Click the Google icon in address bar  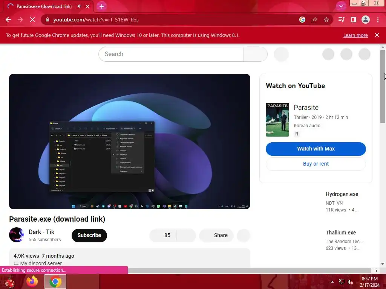click(302, 20)
